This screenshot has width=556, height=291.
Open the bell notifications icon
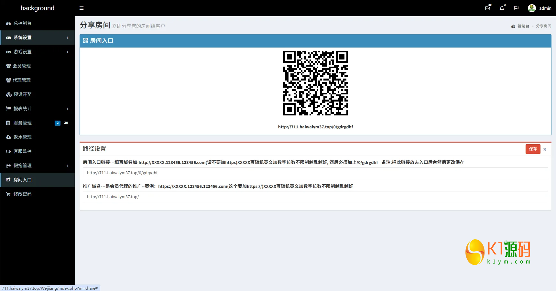click(x=502, y=8)
